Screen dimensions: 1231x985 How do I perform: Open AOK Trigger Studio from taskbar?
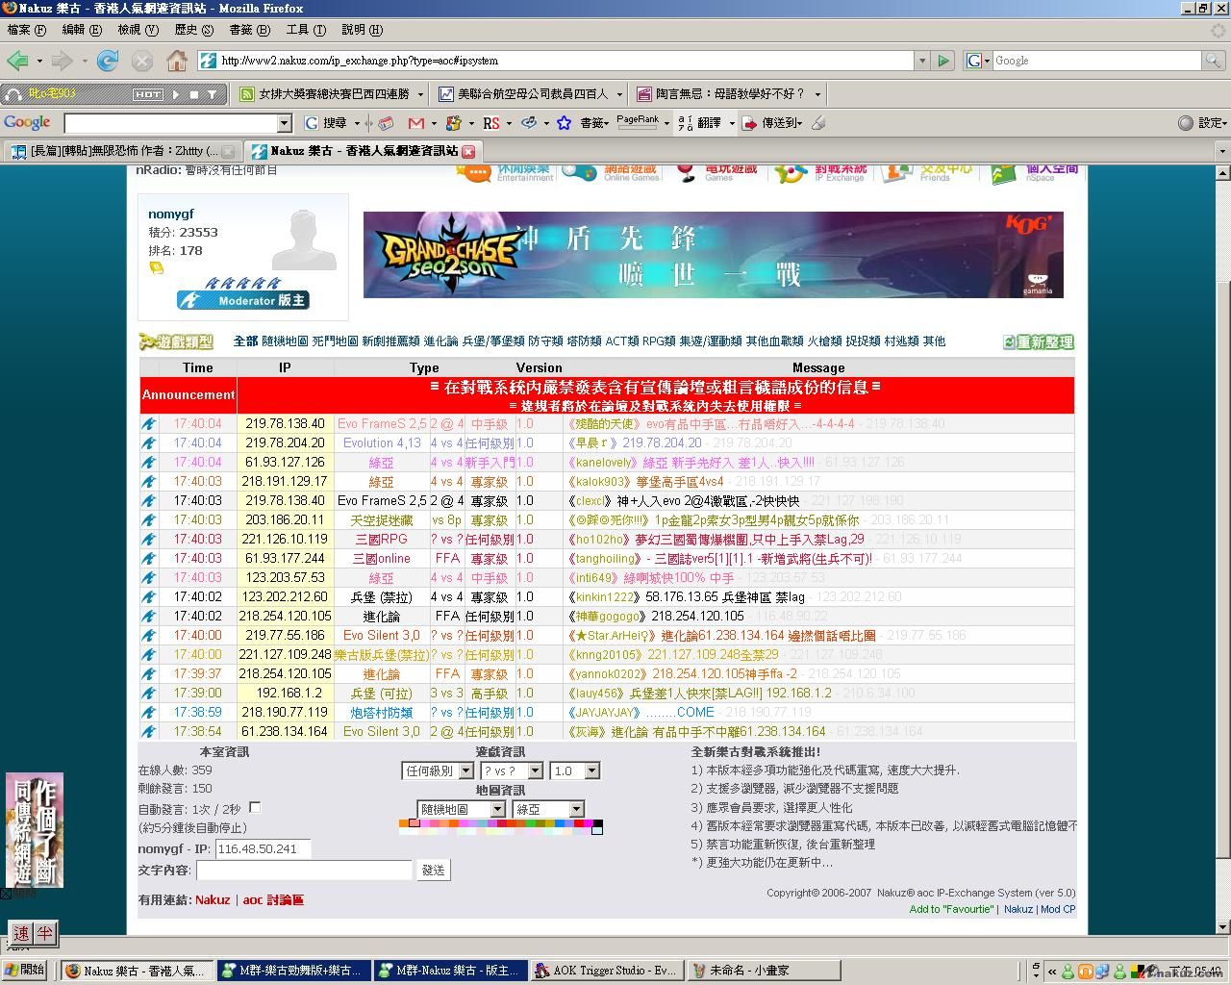click(x=606, y=971)
